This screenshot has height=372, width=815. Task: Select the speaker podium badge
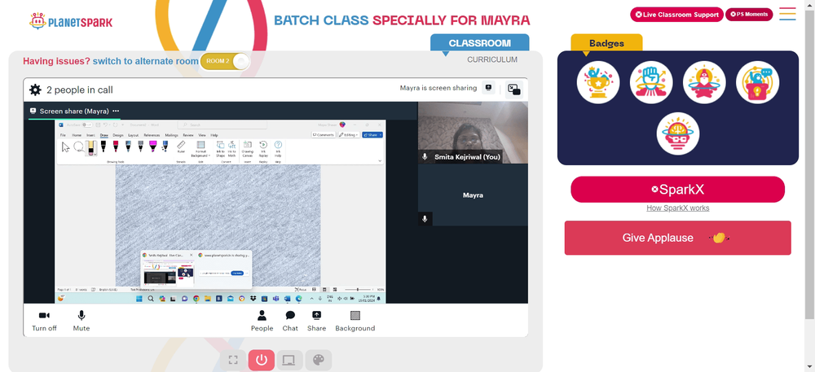[757, 82]
